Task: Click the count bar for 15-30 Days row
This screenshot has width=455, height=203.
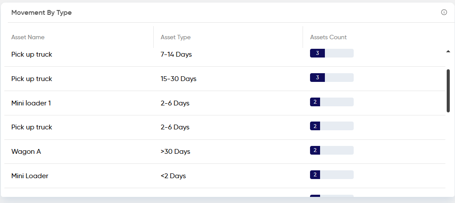Action: click(x=332, y=78)
